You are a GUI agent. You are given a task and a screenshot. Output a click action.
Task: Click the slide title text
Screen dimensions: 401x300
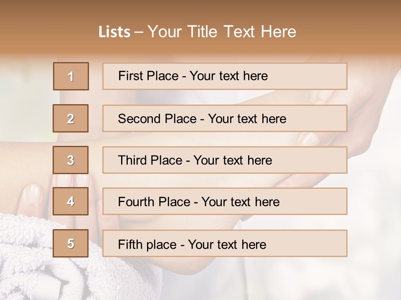198,32
